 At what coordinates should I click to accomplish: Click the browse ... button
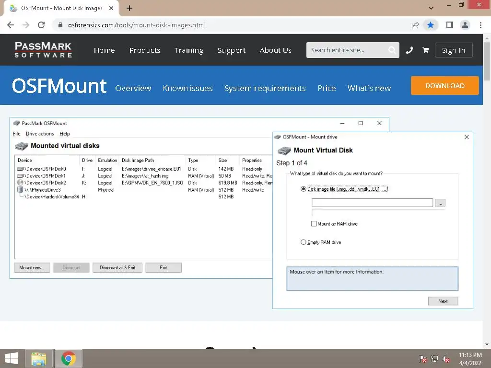(x=440, y=203)
